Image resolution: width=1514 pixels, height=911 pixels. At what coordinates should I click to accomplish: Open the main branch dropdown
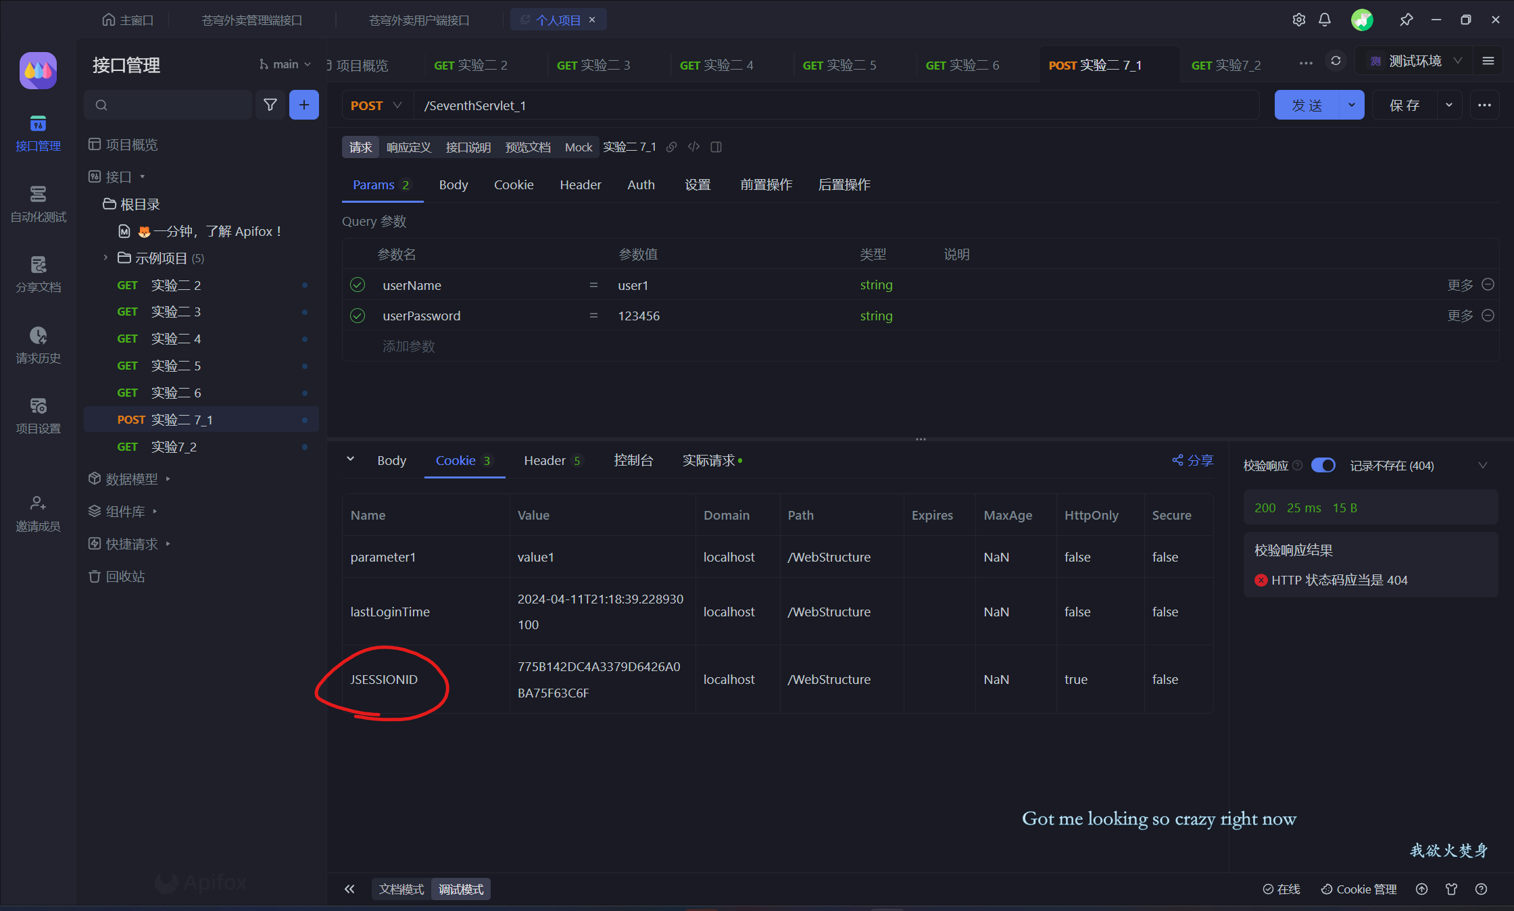pos(285,64)
